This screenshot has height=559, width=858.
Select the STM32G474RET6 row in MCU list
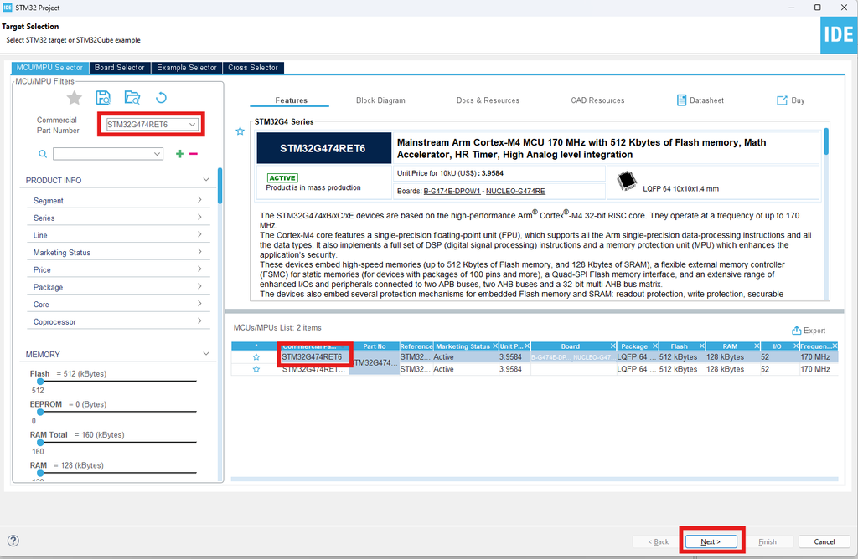pos(312,357)
